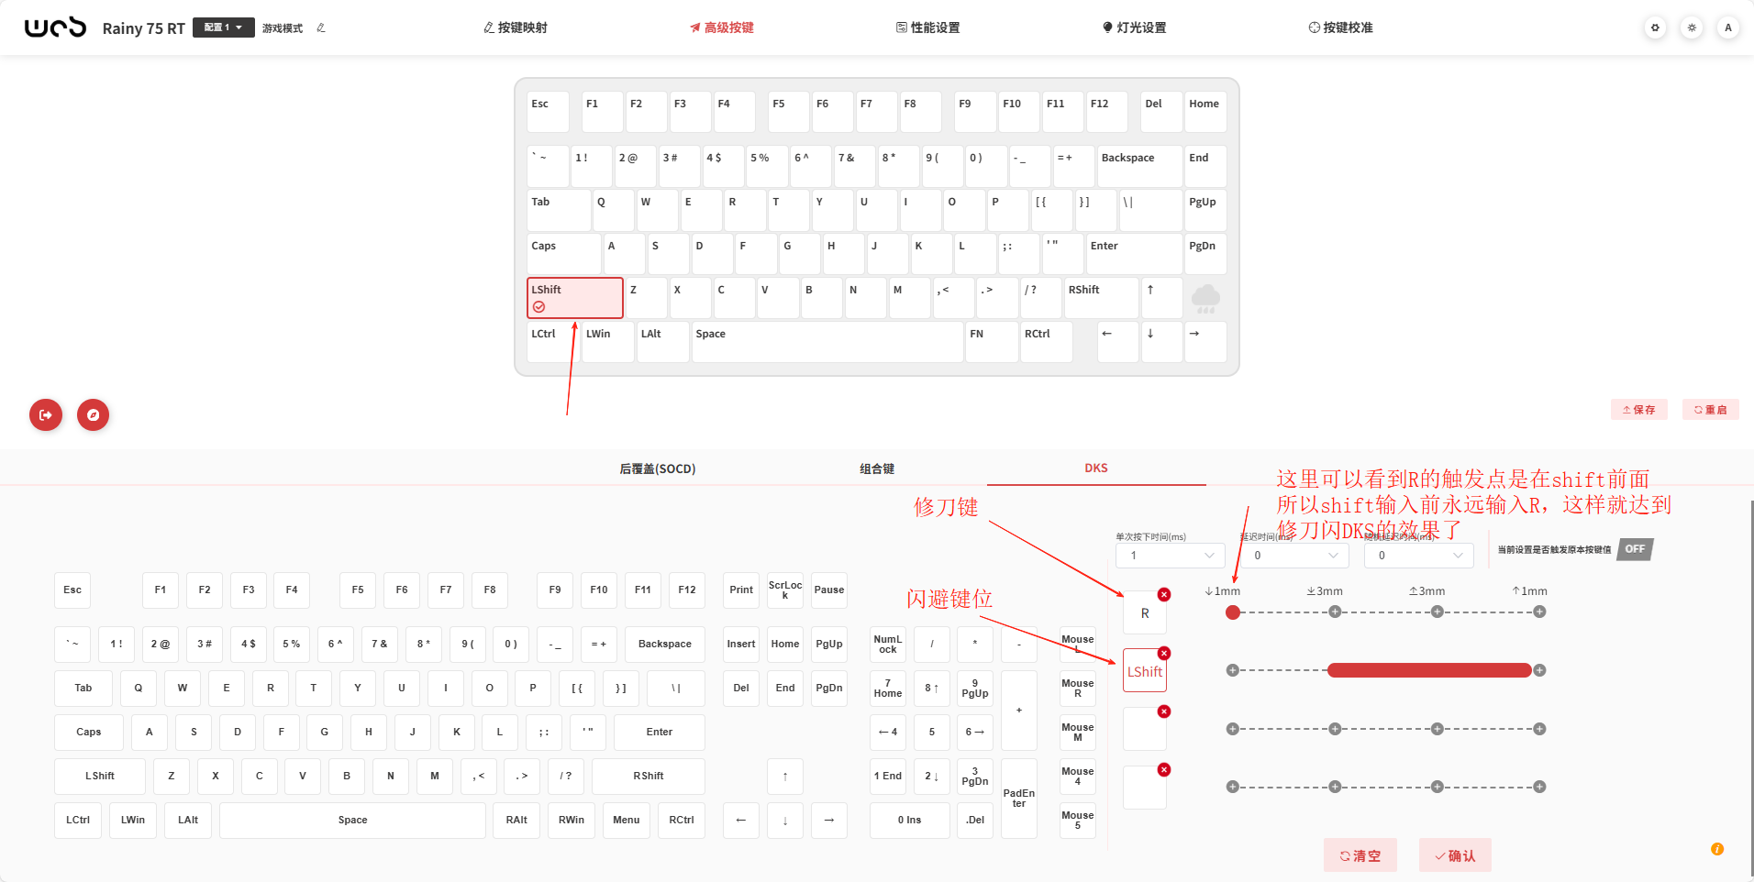Viewport: 1754px width, 882px height.
Task: Add ↑3mm trigger point on R row
Action: (1437, 612)
